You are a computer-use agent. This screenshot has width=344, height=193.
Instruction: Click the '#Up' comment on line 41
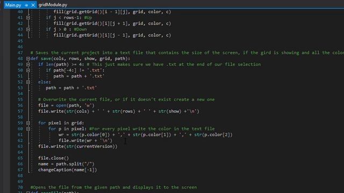[x=88, y=18]
